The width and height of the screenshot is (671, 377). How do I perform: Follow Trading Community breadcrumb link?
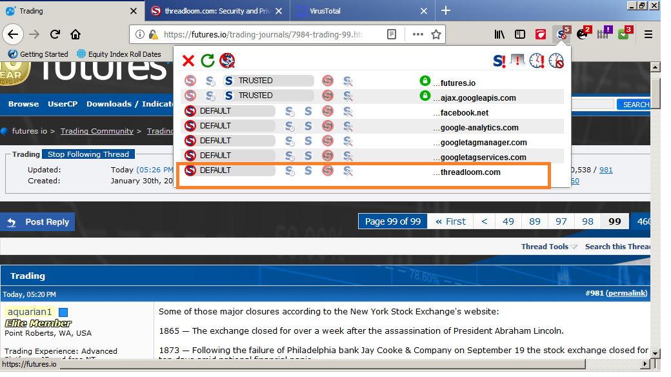point(97,131)
